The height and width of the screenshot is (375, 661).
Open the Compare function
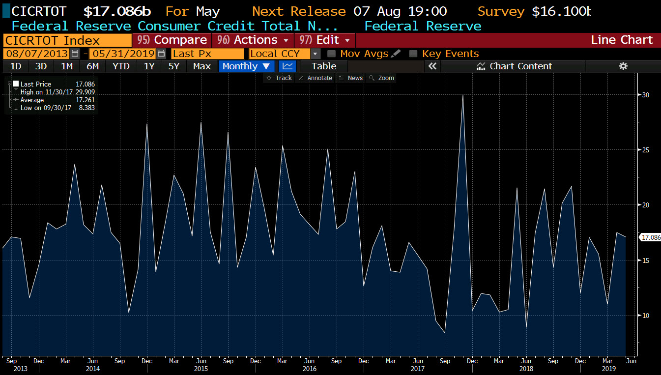pyautogui.click(x=172, y=40)
